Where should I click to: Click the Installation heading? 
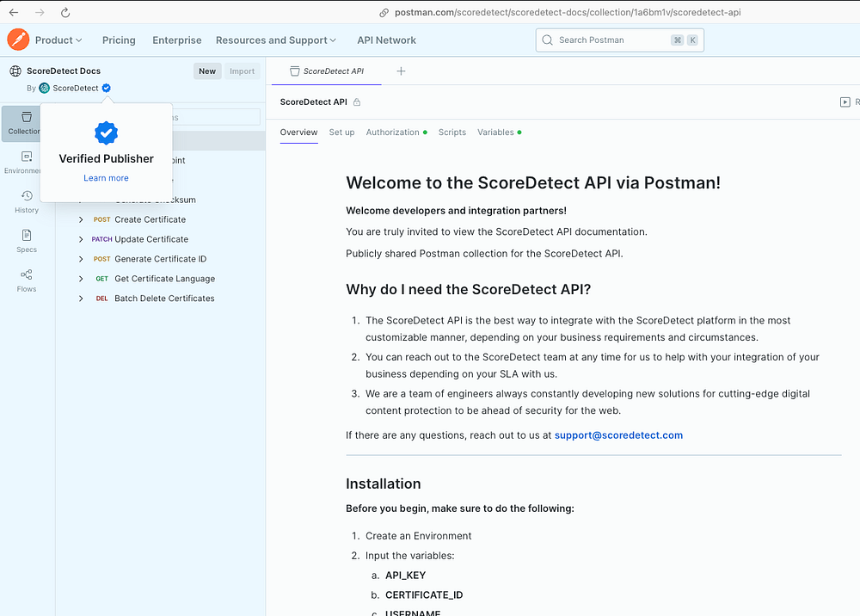pyautogui.click(x=383, y=484)
